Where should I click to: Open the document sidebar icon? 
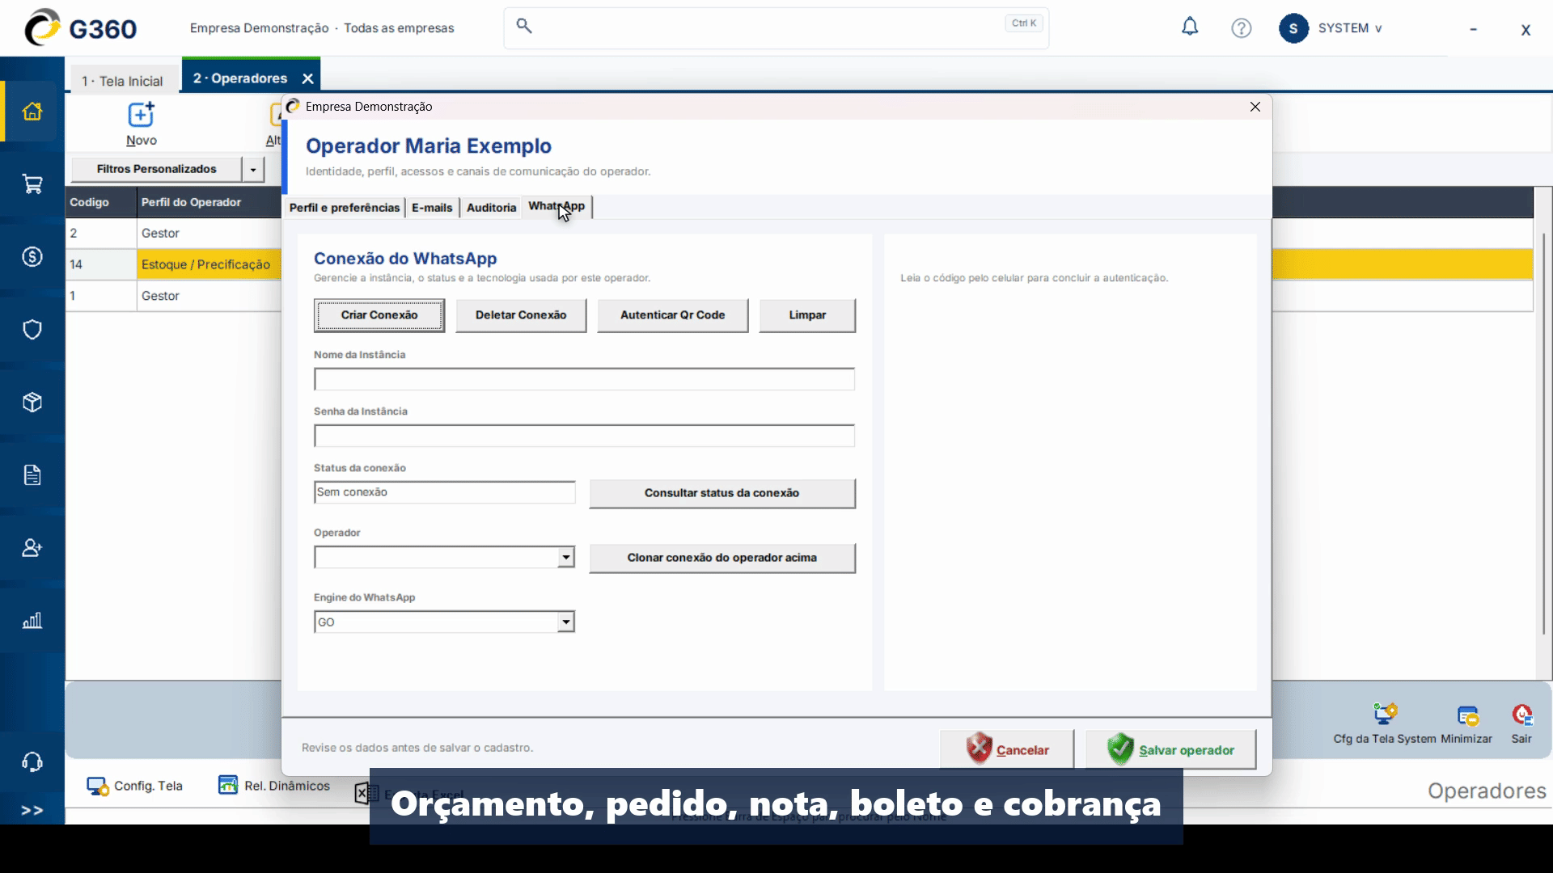click(32, 475)
